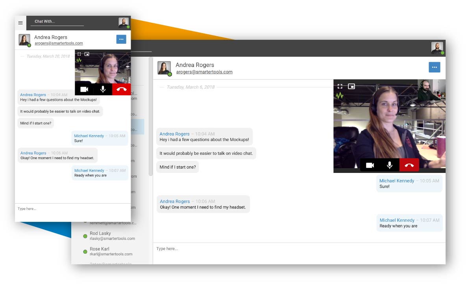
Task: Open user avatar in small window header
Action: click(x=124, y=22)
